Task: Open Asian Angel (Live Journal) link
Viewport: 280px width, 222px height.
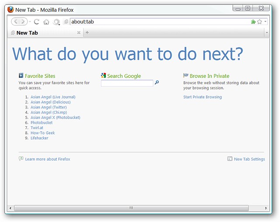Action: 53,97
